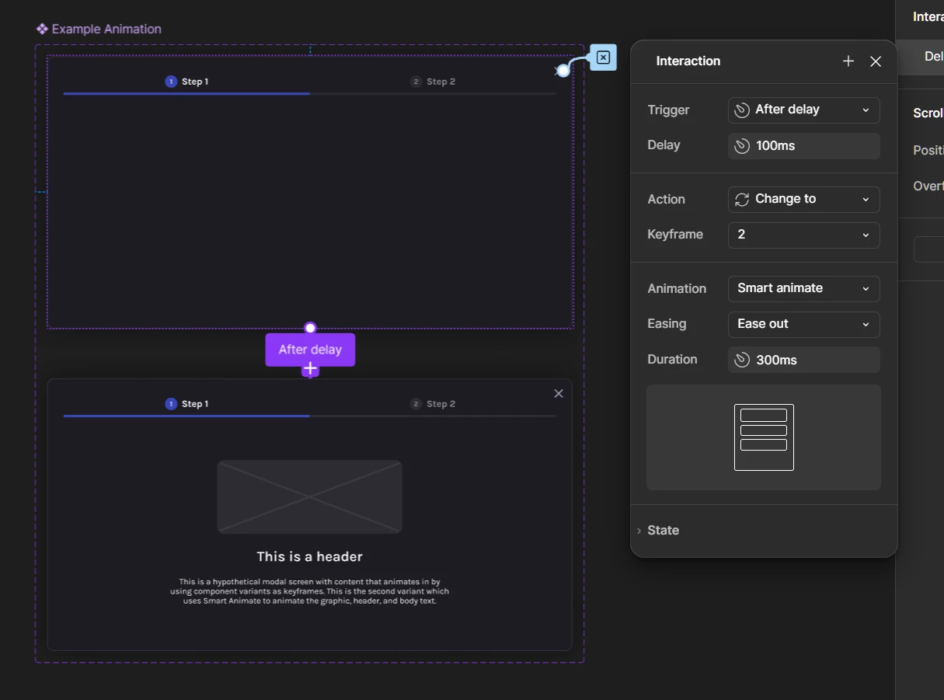The width and height of the screenshot is (944, 700).
Task: Open the Trigger dropdown showing After delay
Action: coord(803,110)
